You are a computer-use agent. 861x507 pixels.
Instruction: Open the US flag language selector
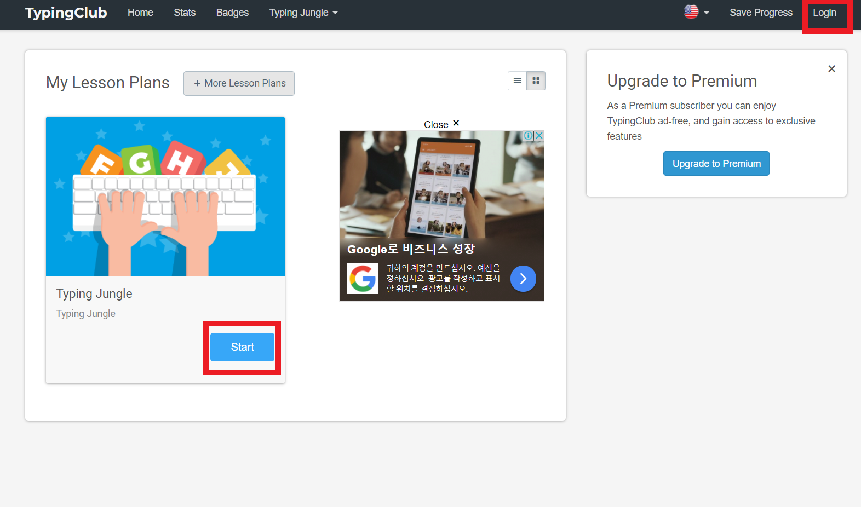[696, 11]
